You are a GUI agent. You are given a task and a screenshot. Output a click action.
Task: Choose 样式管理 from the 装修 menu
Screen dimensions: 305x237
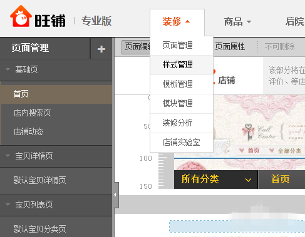tap(182, 65)
